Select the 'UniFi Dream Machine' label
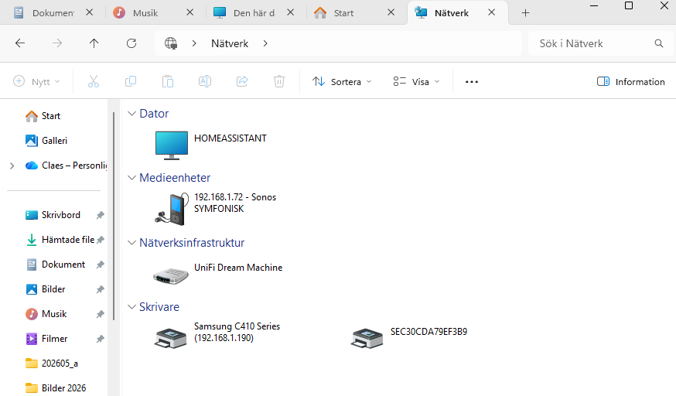676x396 pixels. 238,268
